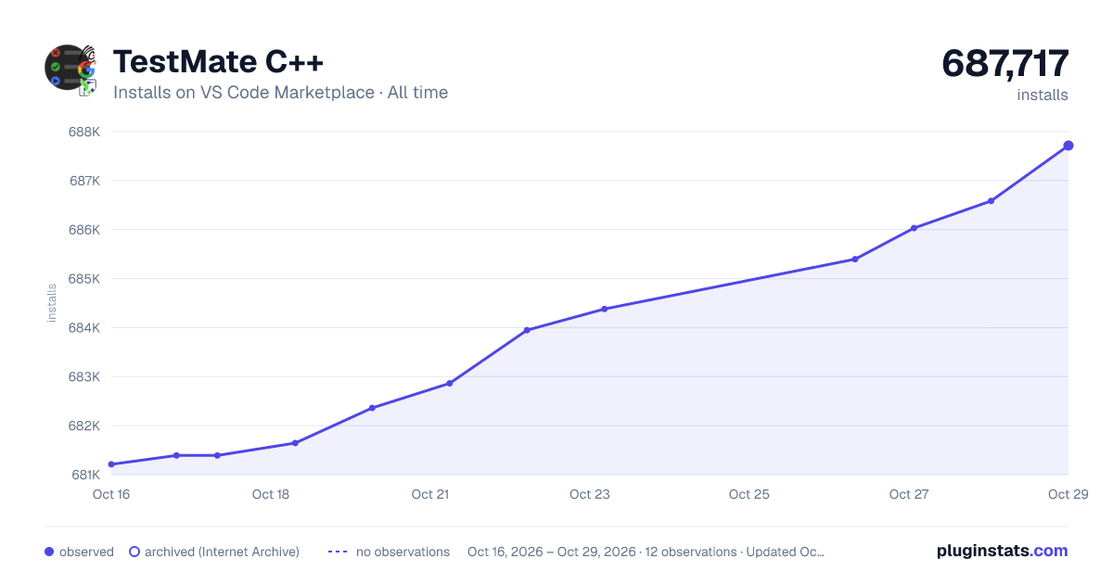Click the 685K y-axis label

click(x=84, y=279)
